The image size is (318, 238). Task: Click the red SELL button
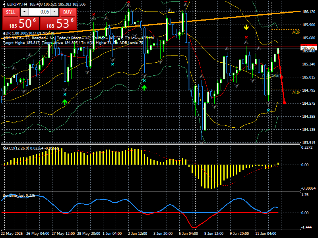pyautogui.click(x=11, y=12)
